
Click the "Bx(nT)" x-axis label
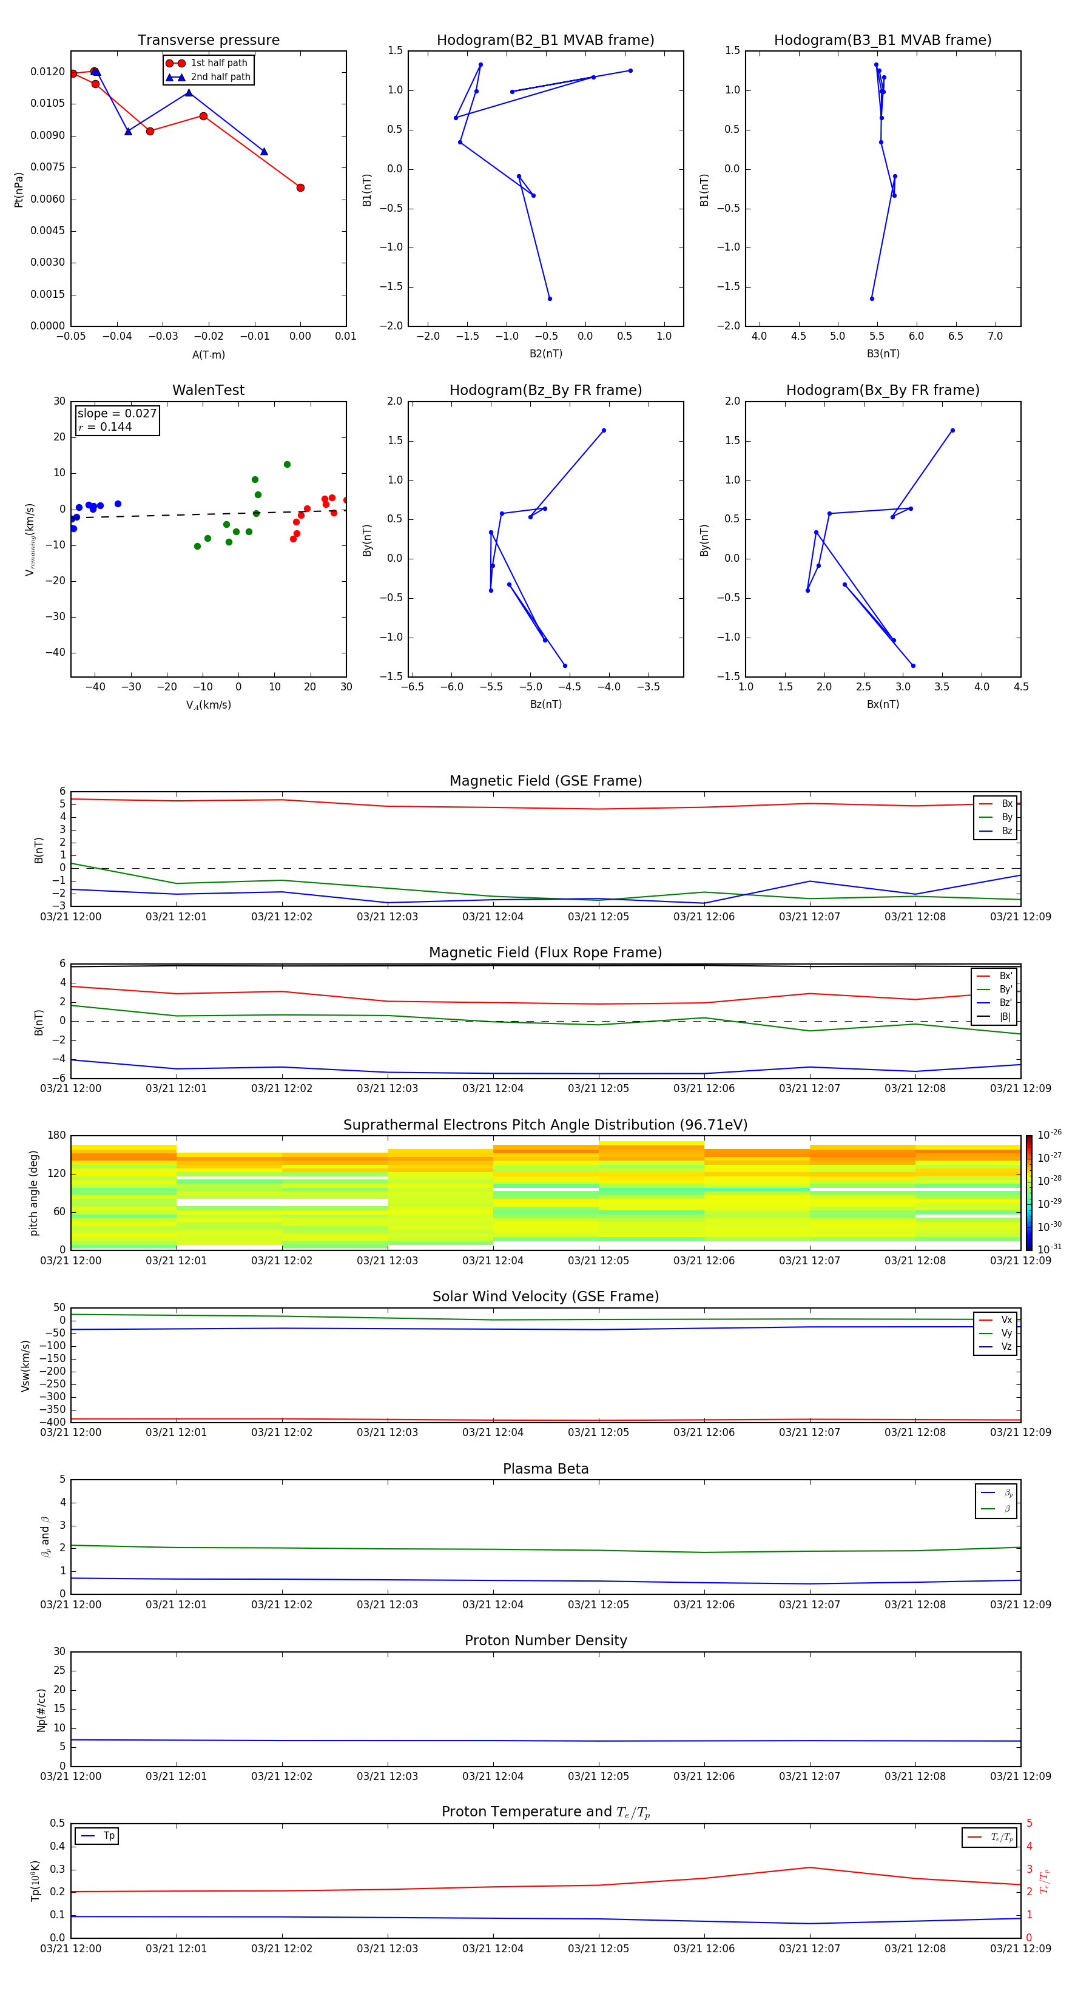click(x=883, y=704)
